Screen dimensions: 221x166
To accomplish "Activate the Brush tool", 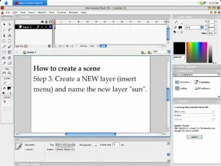I will click(x=10, y=47).
